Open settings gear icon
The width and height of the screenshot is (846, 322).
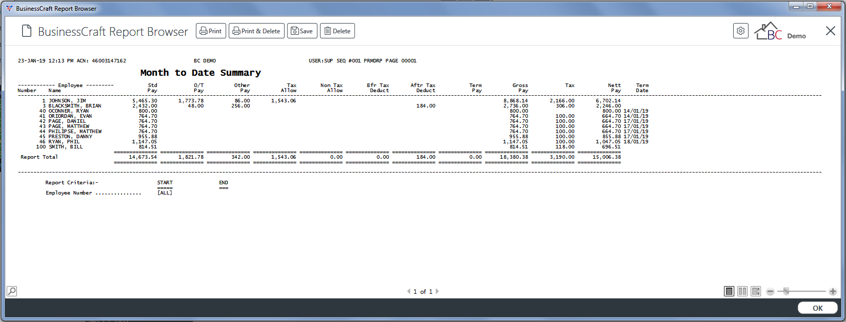point(741,31)
